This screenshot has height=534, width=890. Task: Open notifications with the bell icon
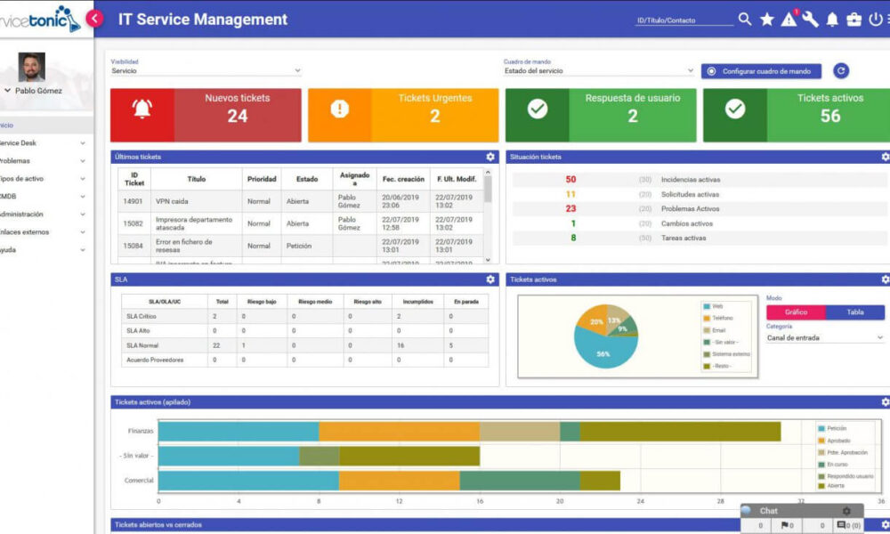point(830,18)
